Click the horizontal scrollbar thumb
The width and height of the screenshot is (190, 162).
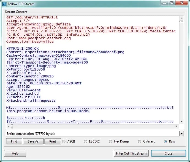click(x=12, y=126)
